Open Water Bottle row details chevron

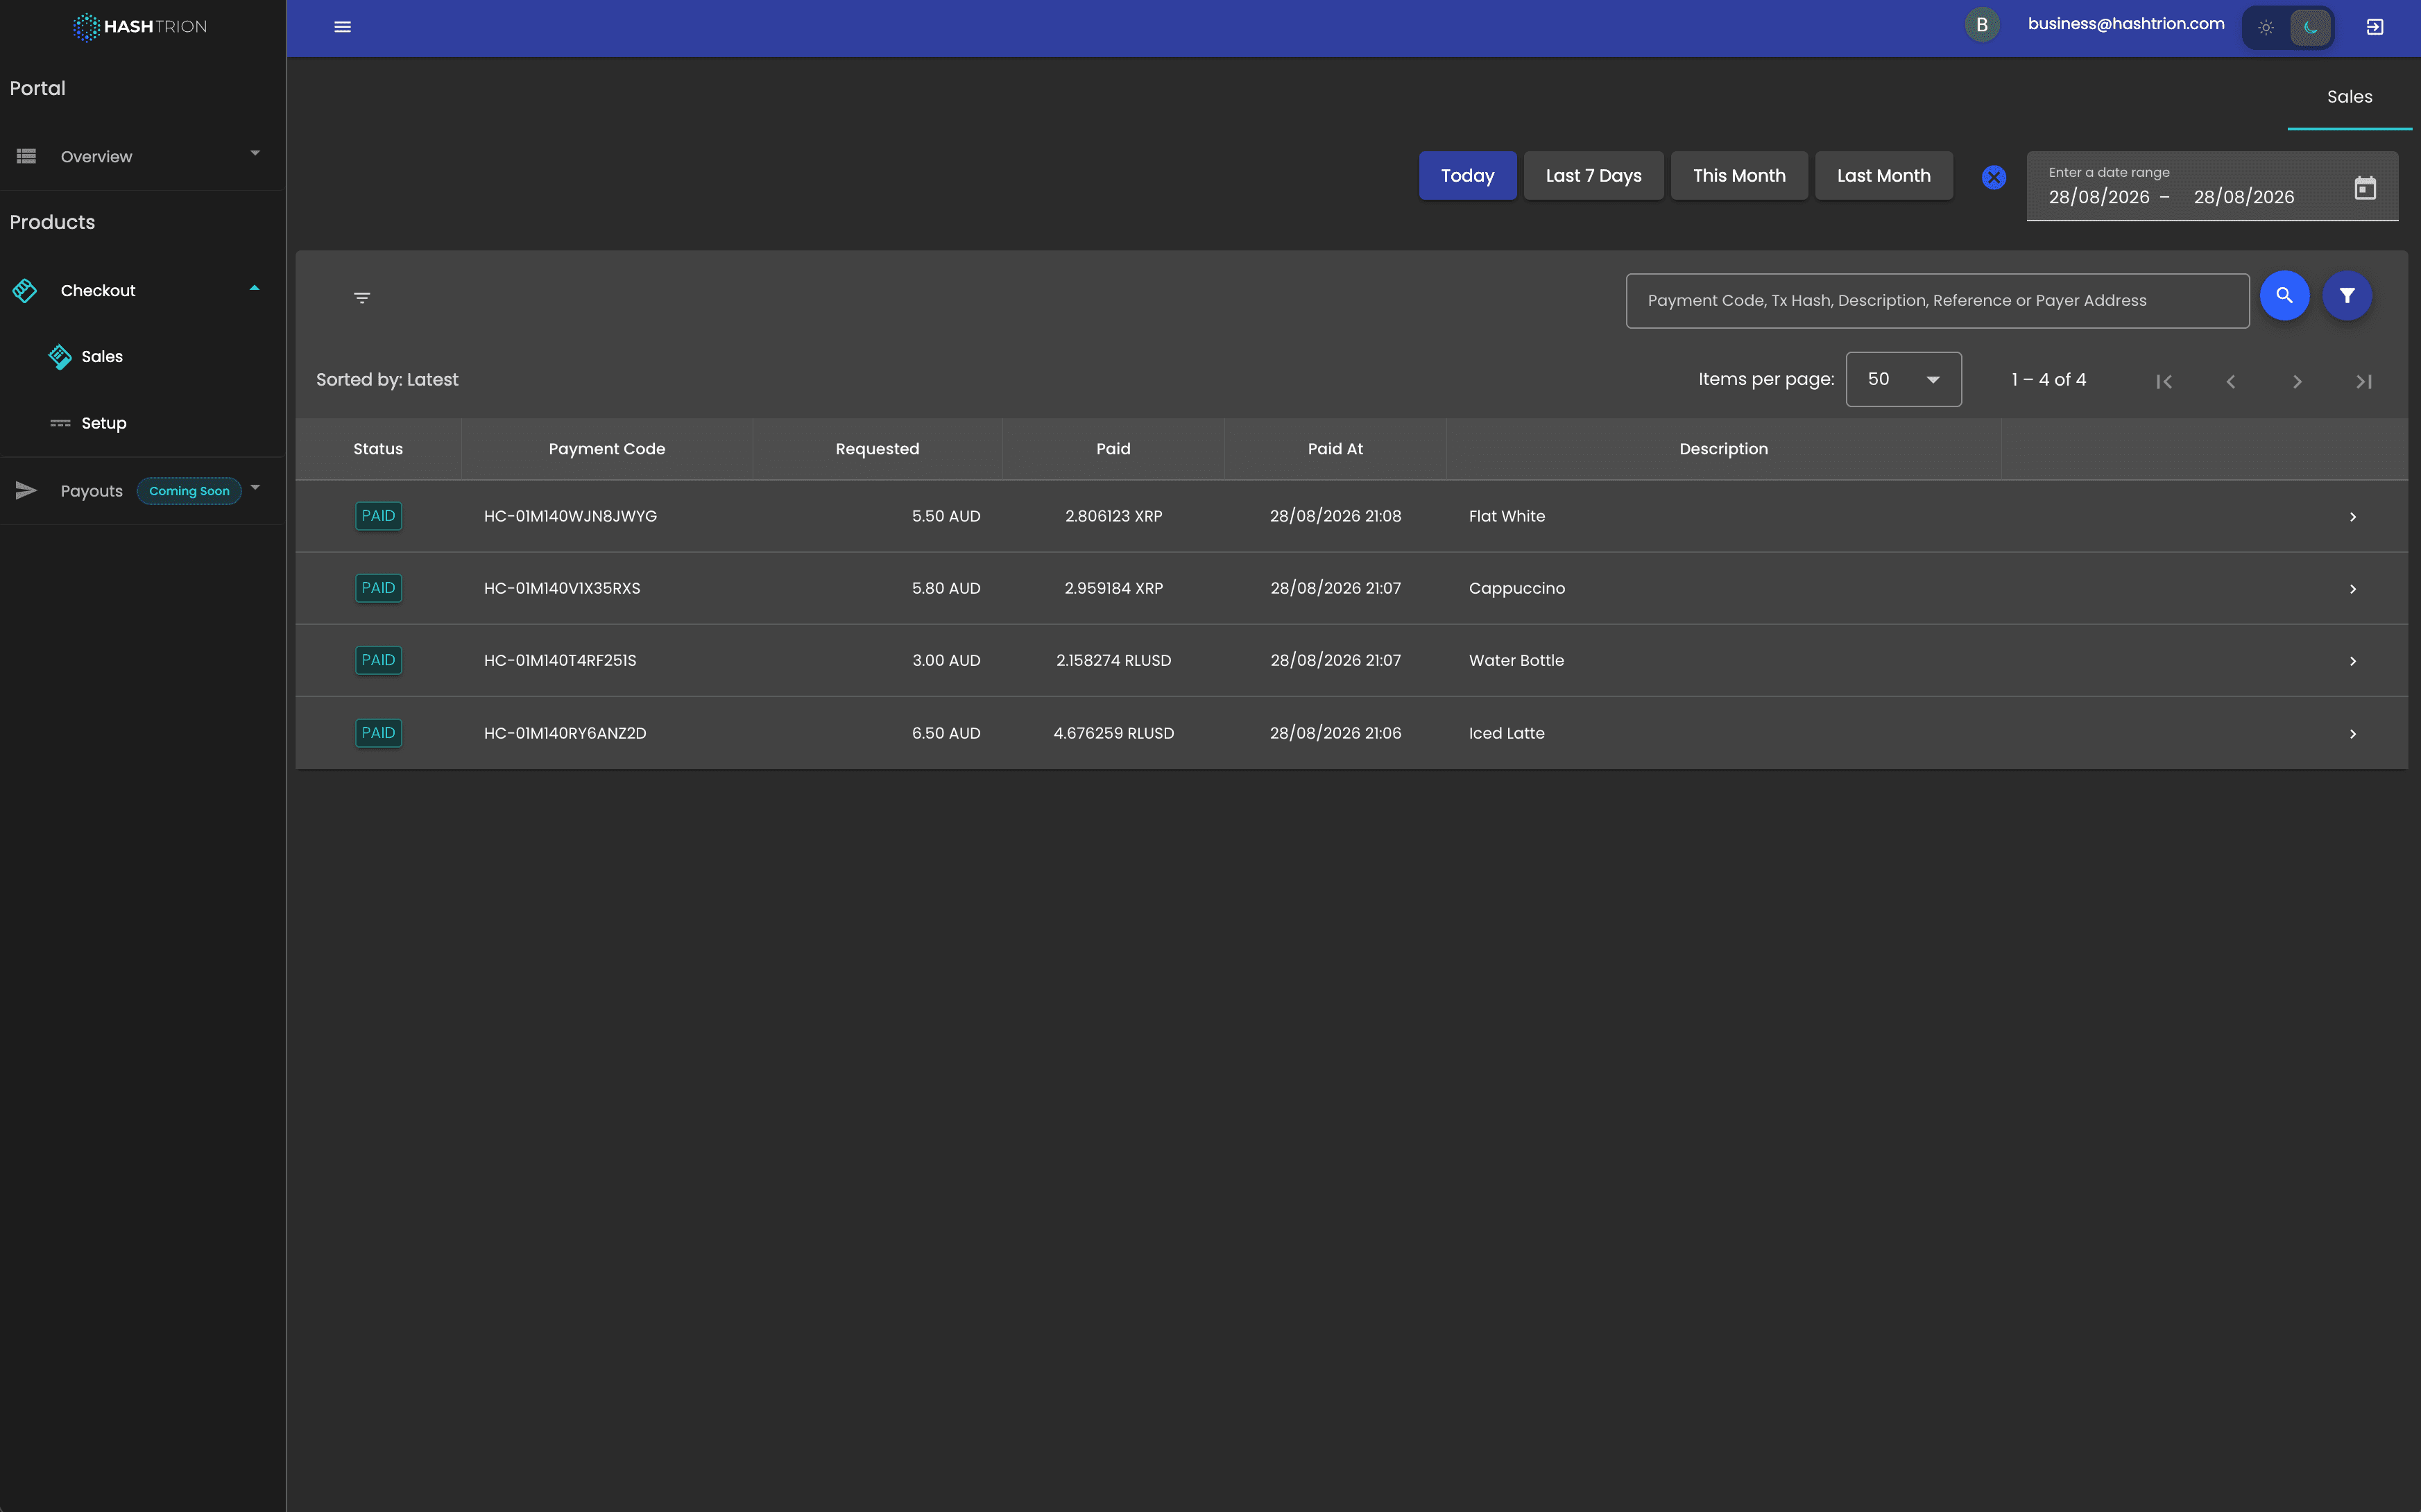[x=2352, y=661]
